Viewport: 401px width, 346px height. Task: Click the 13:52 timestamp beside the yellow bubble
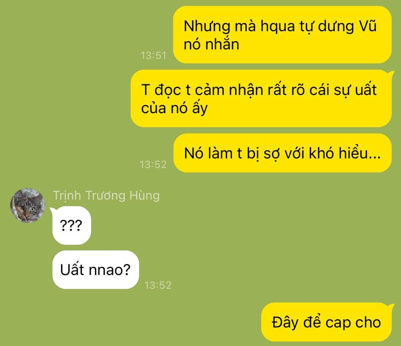click(x=153, y=164)
